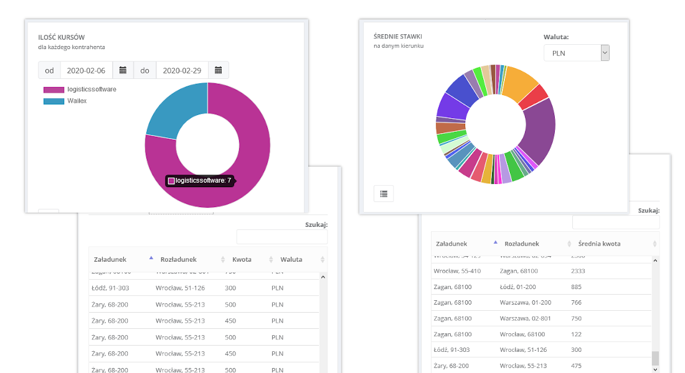685x373 pixels.
Task: Focus the Szukaj field above the average rates table
Action: tap(615, 222)
